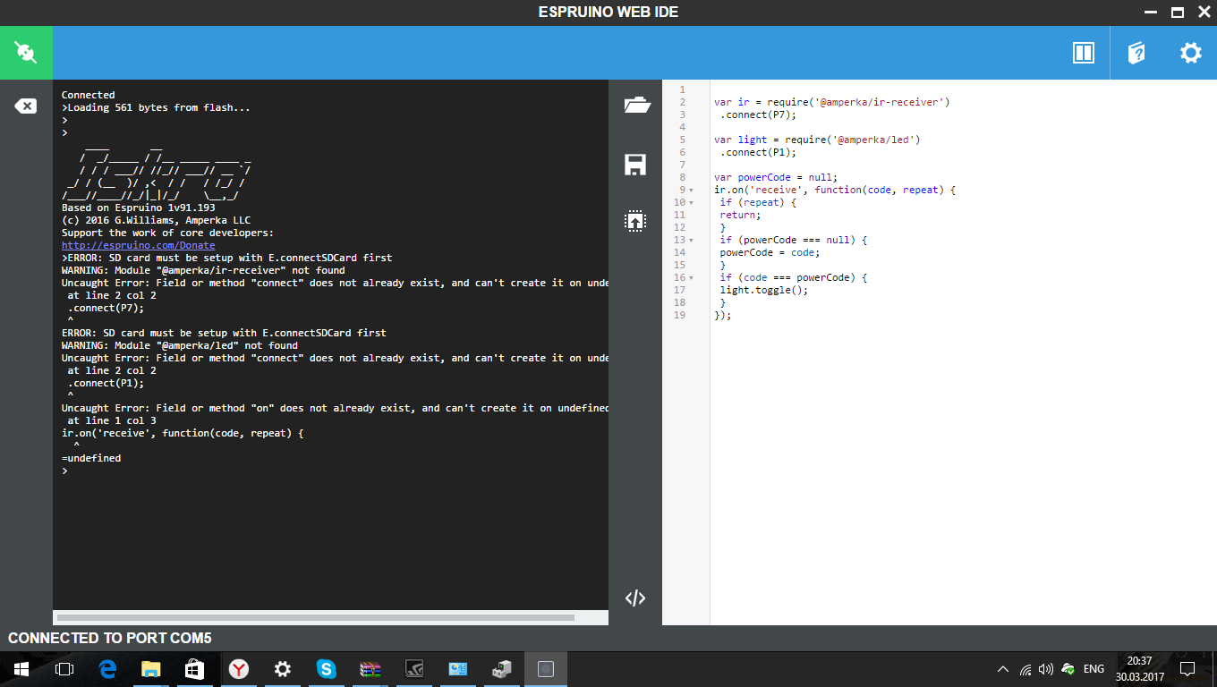Show hidden system tray icons chevron
Screen dimensions: 1217x687
click(1003, 669)
